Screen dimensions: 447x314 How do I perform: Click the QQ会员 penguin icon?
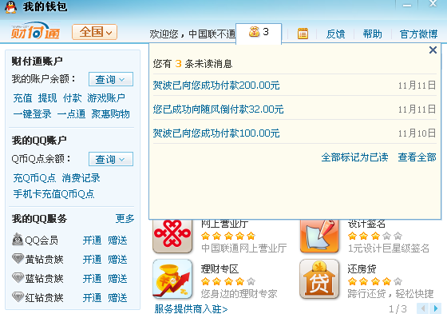pyautogui.click(x=18, y=239)
